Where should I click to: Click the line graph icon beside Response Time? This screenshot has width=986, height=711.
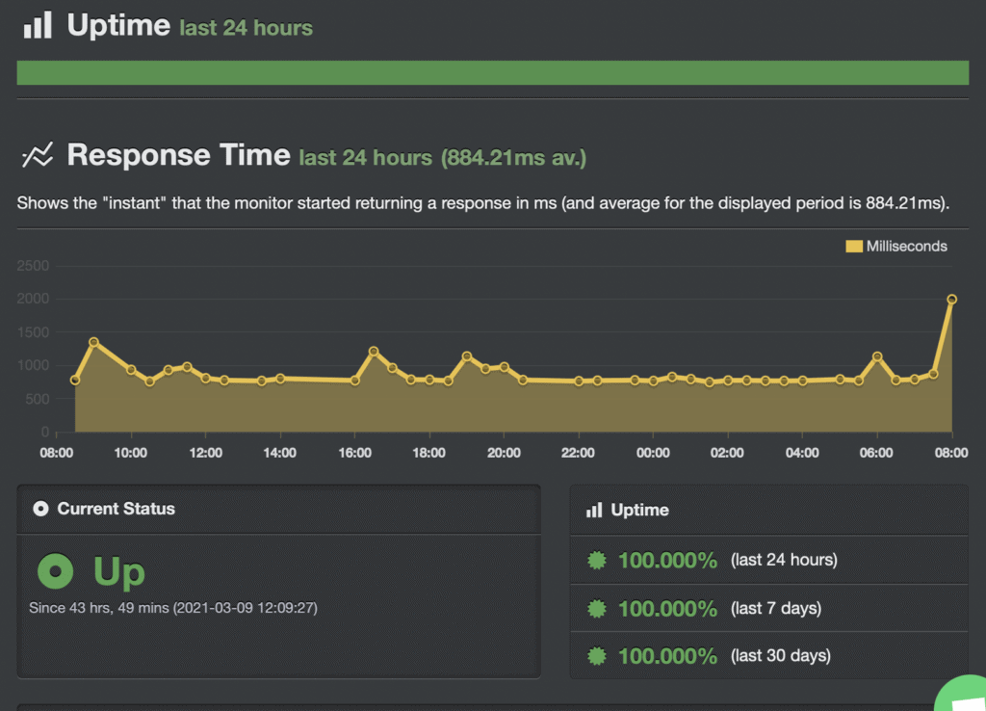38,155
